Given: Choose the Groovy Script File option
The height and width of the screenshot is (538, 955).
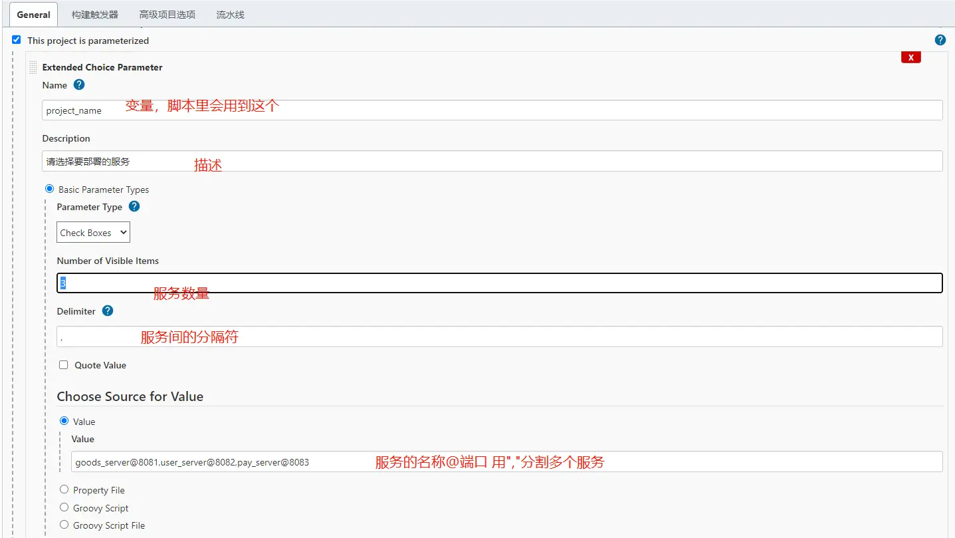Looking at the screenshot, I should pyautogui.click(x=64, y=525).
